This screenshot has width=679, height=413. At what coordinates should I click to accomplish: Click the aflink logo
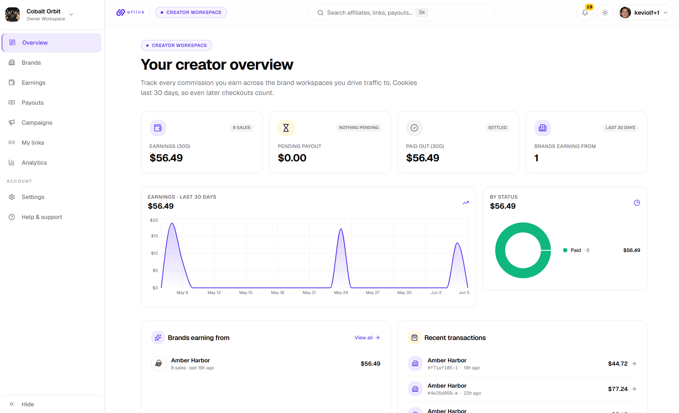point(130,12)
